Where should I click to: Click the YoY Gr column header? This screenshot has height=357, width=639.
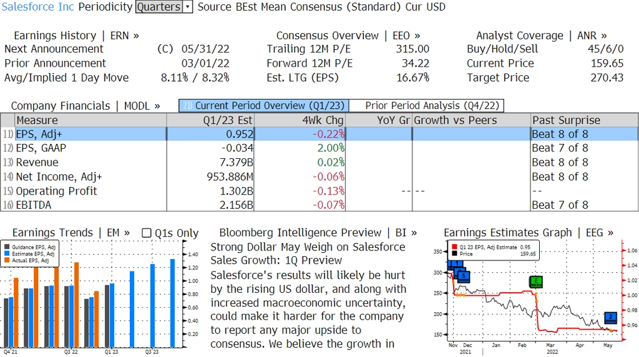379,120
